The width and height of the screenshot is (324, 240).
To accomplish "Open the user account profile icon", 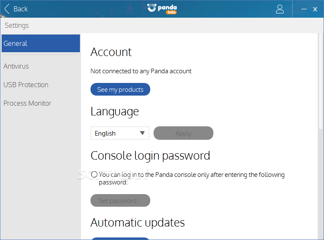I will point(279,9).
